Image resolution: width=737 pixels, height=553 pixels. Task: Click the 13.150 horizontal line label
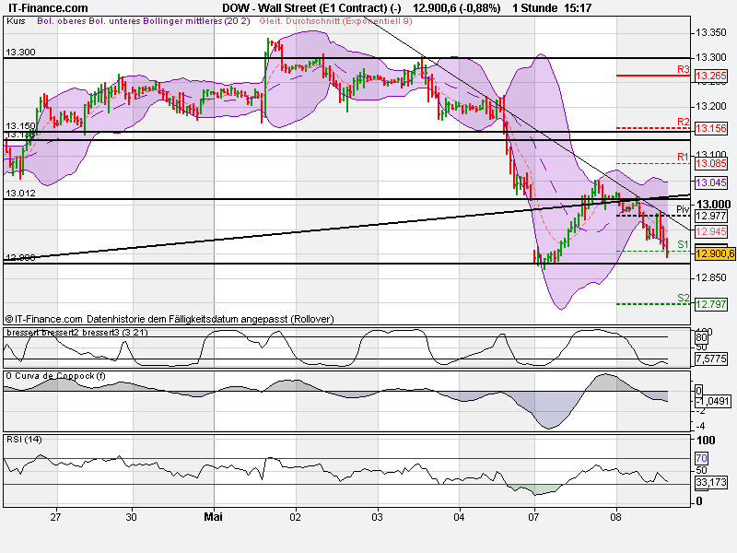coord(20,126)
